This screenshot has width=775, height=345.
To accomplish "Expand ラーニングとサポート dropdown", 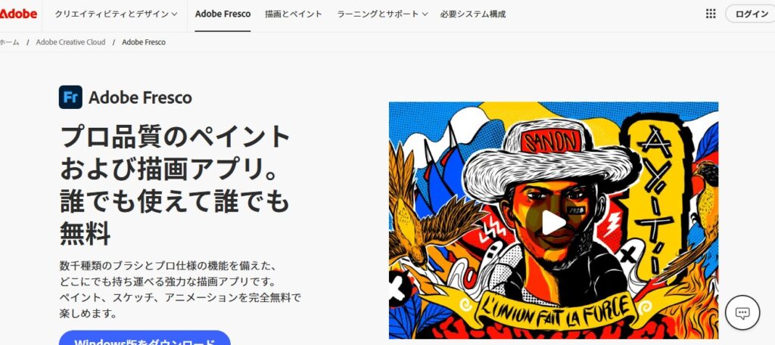I will pyautogui.click(x=382, y=14).
